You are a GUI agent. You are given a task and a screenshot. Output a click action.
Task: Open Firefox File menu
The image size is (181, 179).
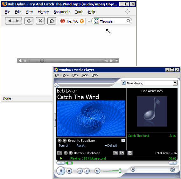(x=7, y=12)
